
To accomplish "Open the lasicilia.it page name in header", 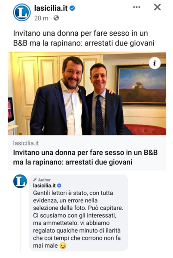I will coord(51,8).
